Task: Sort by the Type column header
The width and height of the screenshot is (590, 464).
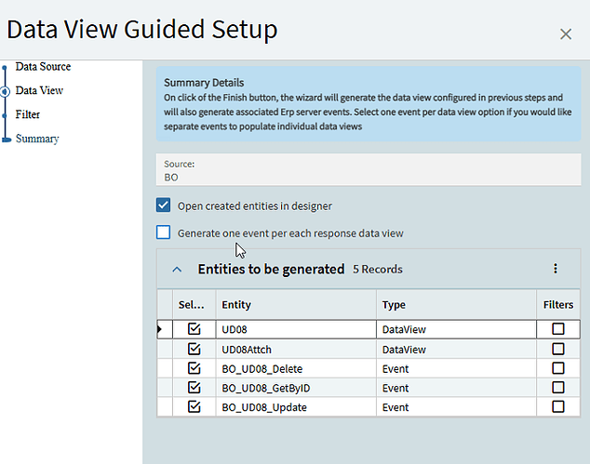Action: [394, 305]
